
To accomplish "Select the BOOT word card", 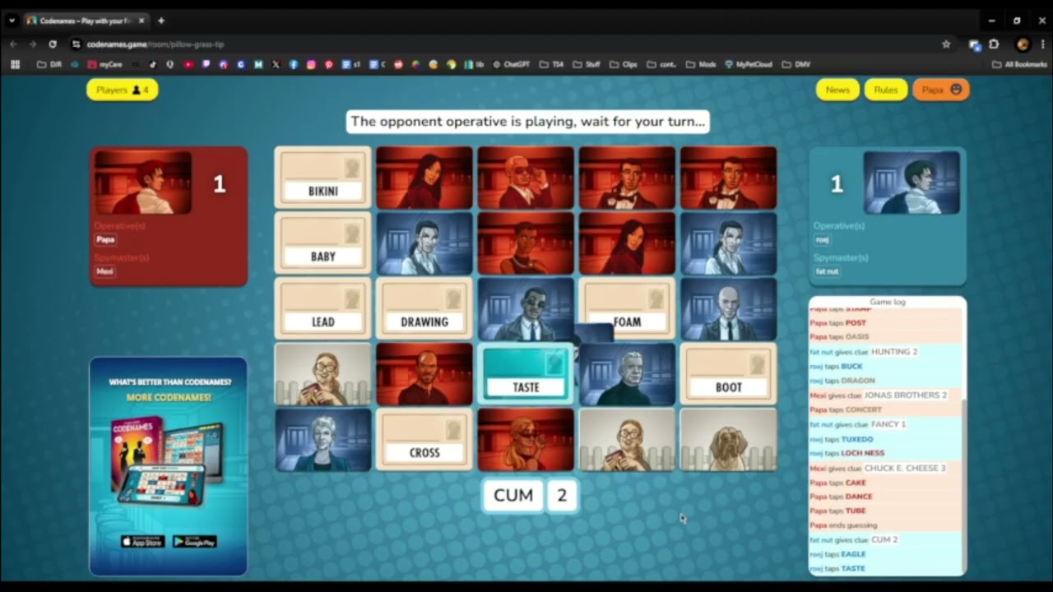I will click(728, 374).
